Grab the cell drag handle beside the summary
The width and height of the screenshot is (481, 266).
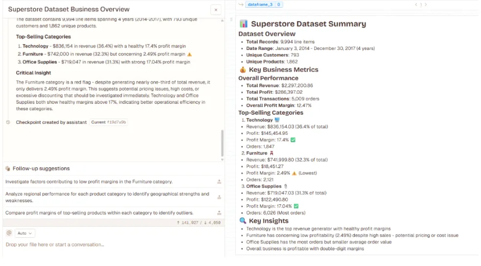click(x=231, y=20)
